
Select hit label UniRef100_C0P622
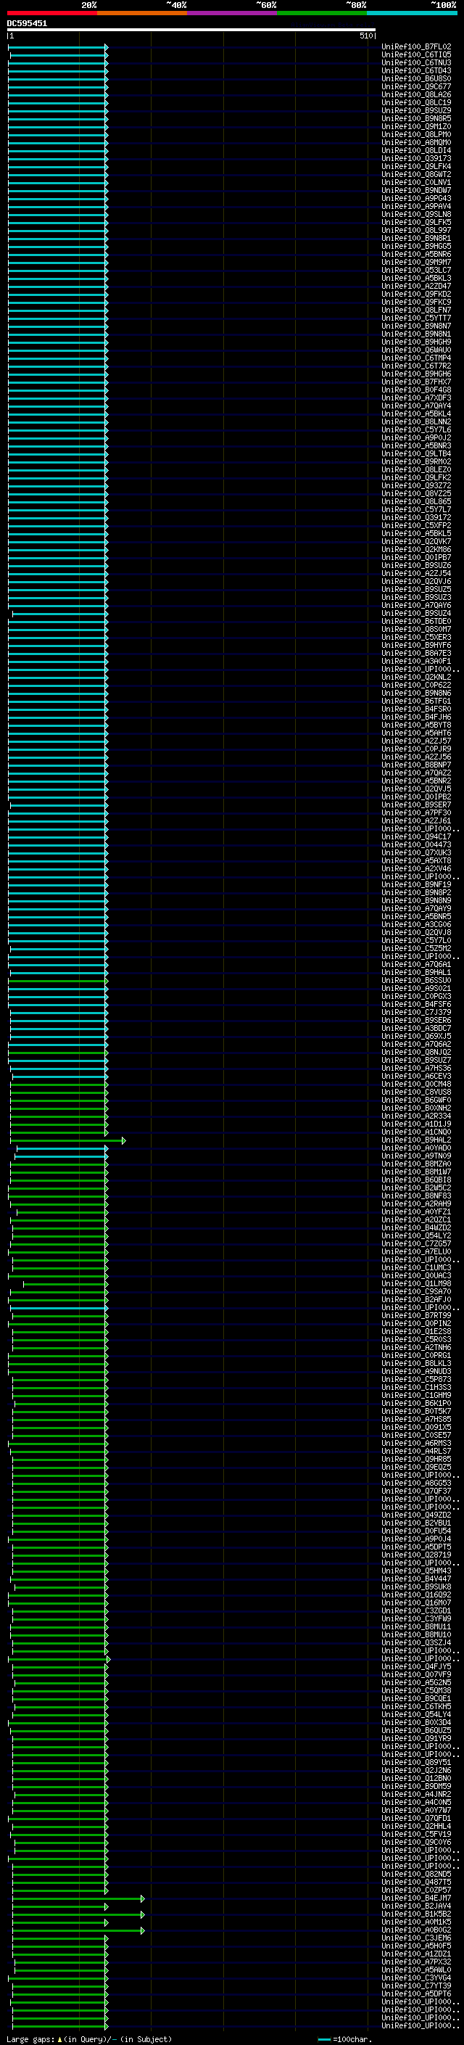coord(416,685)
